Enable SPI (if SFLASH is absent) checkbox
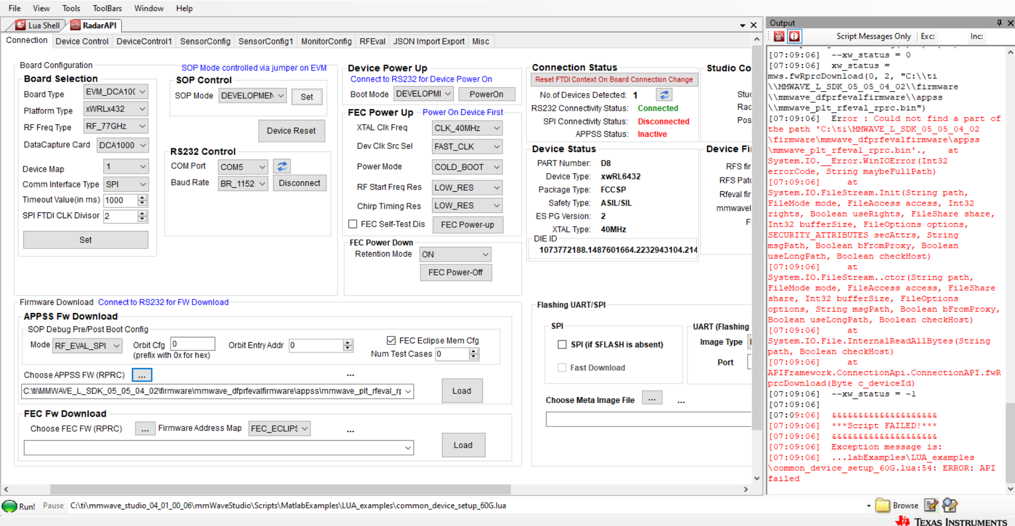Screen dimensions: 1015x526 [562, 344]
